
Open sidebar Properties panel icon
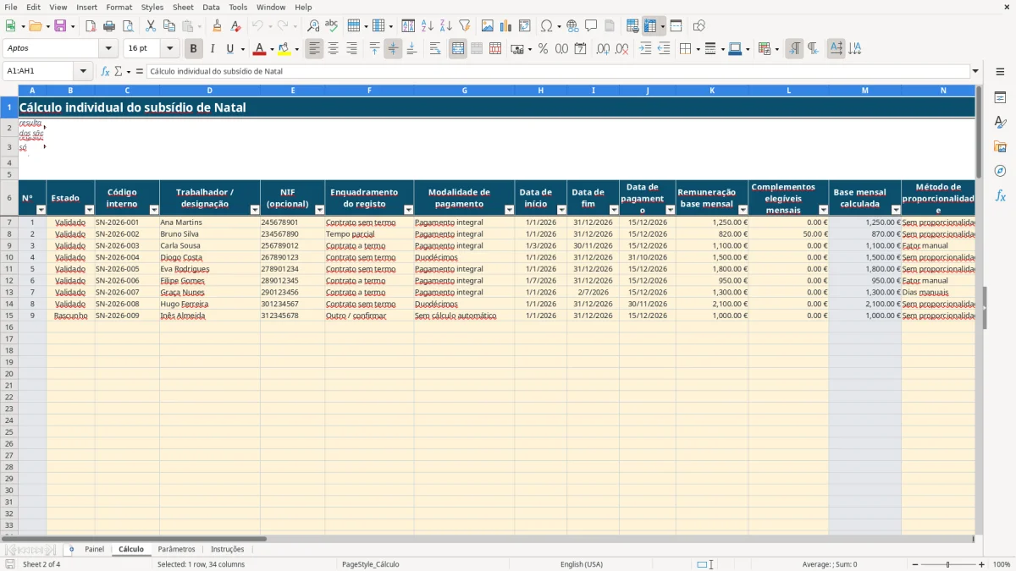[1000, 97]
